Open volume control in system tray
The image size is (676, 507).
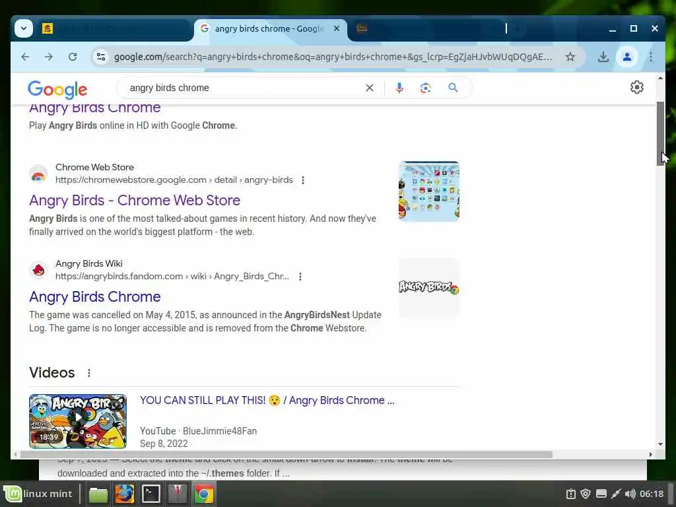click(630, 494)
